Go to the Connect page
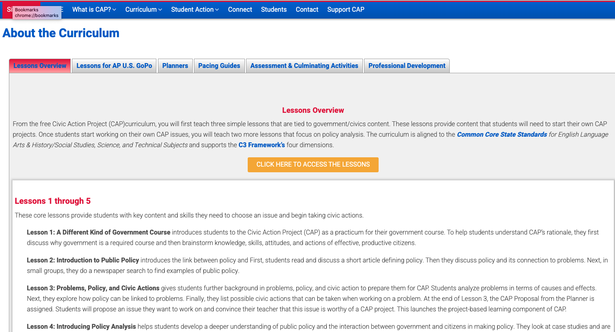Image resolution: width=615 pixels, height=332 pixels. pyautogui.click(x=240, y=9)
